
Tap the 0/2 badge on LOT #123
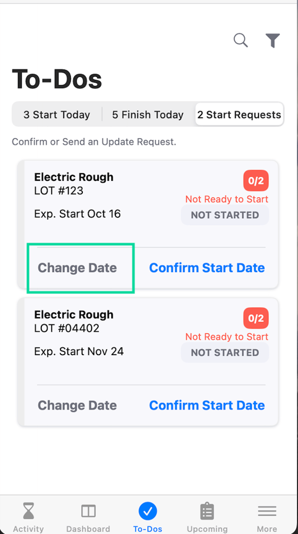[256, 181]
